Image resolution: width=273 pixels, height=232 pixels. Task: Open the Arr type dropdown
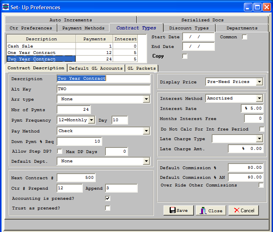[146, 99]
